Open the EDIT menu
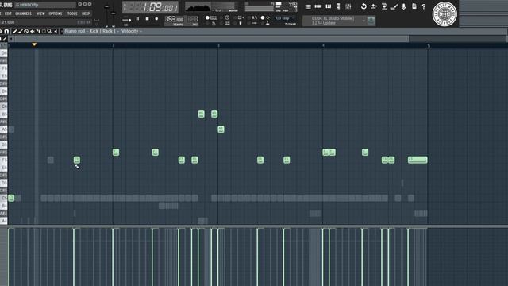The width and height of the screenshot is (508, 286). point(8,14)
